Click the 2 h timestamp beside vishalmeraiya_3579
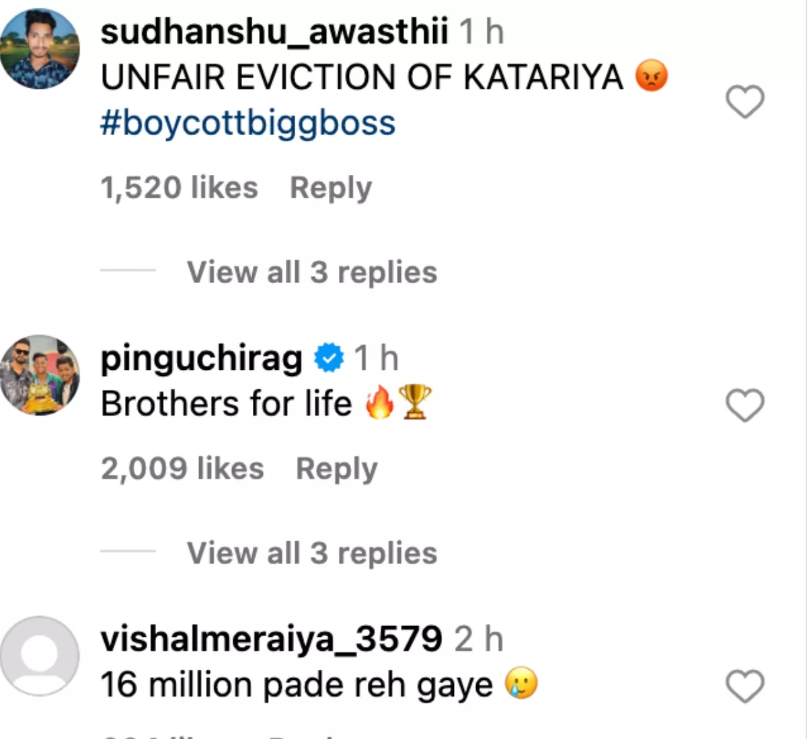The height and width of the screenshot is (739, 807). tap(478, 639)
